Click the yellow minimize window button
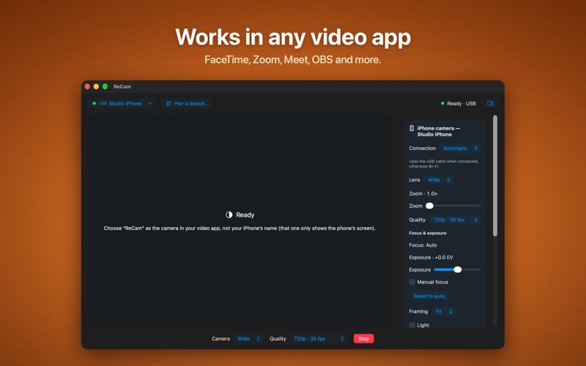This screenshot has height=366, width=586. (x=96, y=86)
